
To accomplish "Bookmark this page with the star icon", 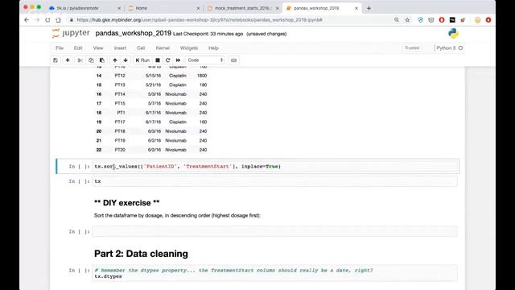I will [x=407, y=20].
